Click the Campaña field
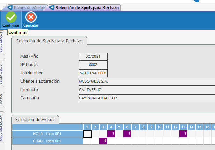Screen dimensions: 215x150 pos(146,98)
